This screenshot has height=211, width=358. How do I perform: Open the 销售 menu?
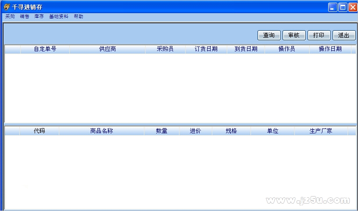tap(25, 16)
